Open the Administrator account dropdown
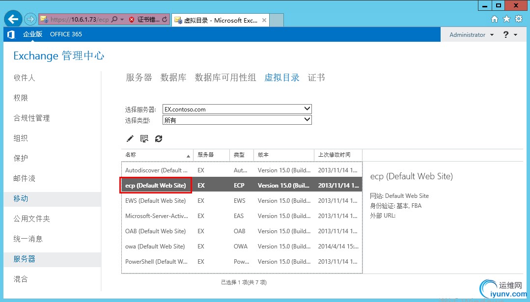The height and width of the screenshot is (302, 530). click(472, 34)
